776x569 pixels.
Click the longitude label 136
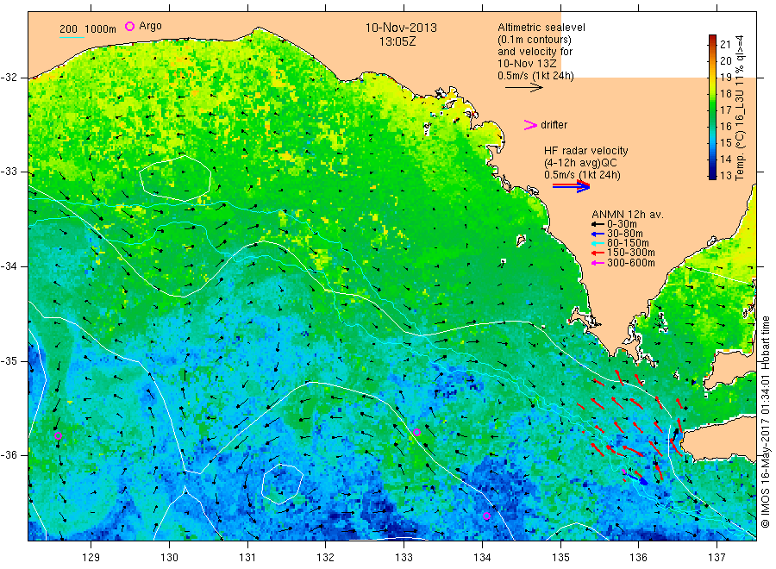(638, 558)
